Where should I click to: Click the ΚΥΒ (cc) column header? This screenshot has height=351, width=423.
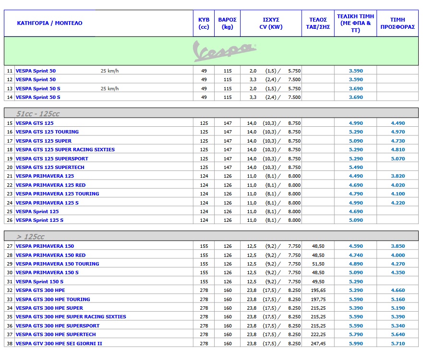[x=204, y=23]
